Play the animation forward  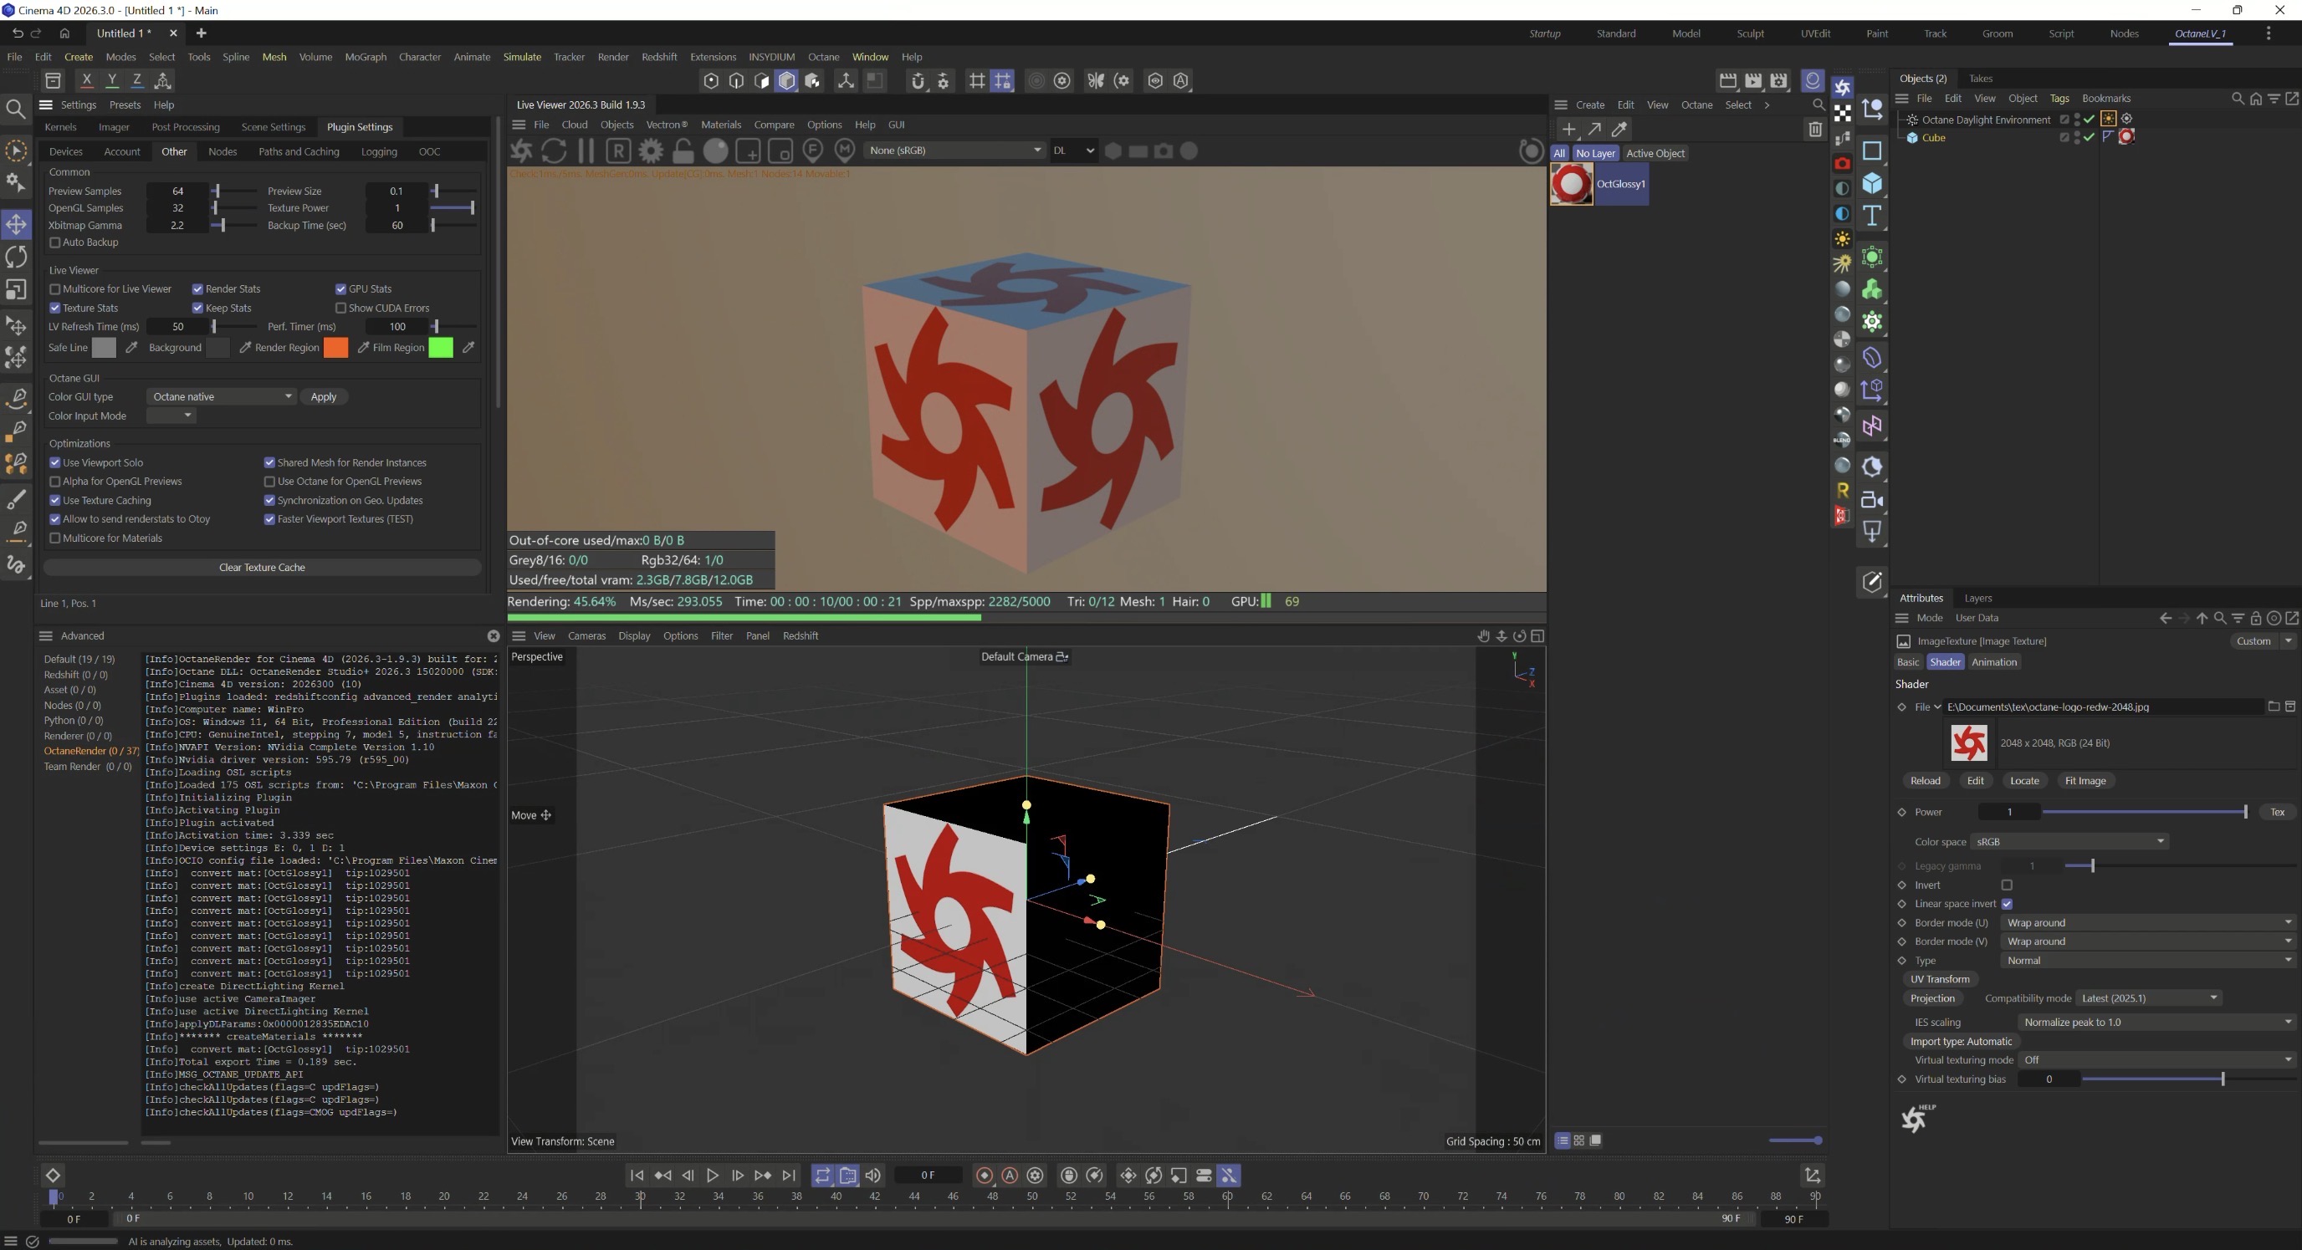click(712, 1176)
